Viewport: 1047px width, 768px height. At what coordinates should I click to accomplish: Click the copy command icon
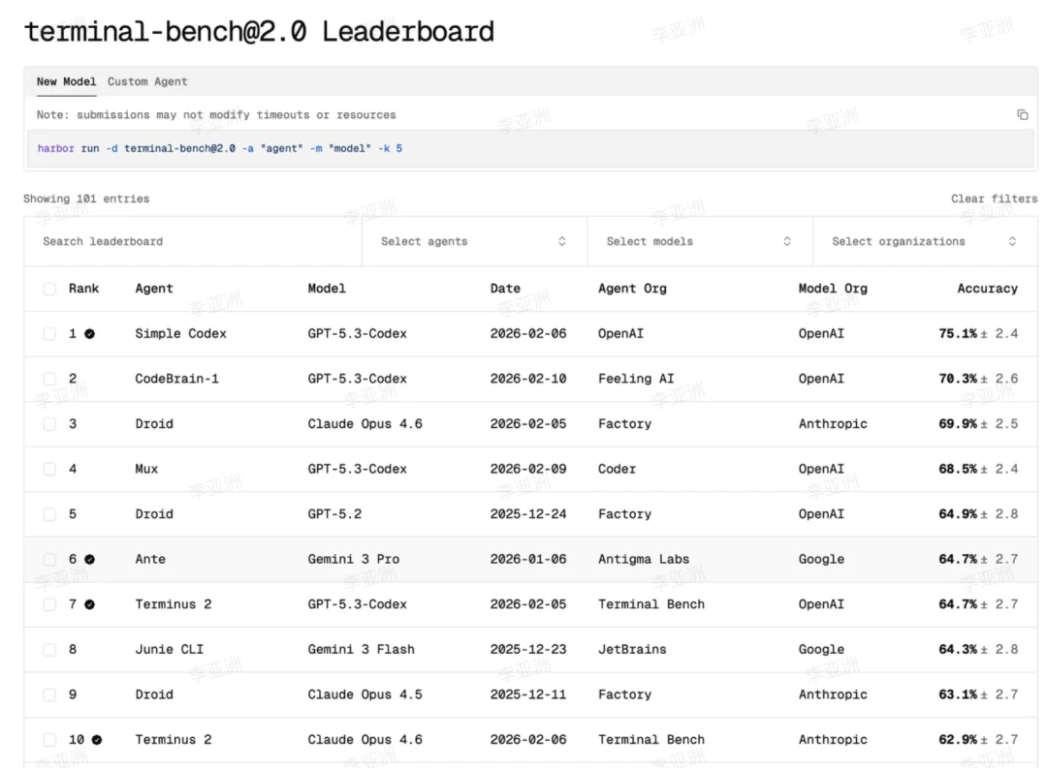(x=1022, y=114)
